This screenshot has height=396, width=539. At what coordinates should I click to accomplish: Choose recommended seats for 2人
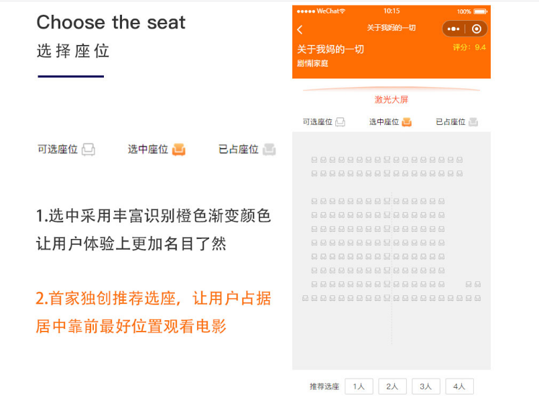[x=392, y=387]
